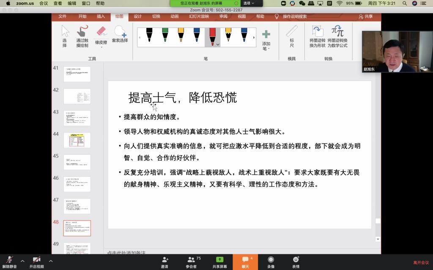Unmute the microphone in Zoom
The image size is (433, 270).
coord(9,262)
